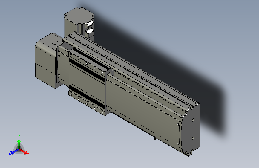
Task: Select the end cap plate of the actuator
Action: pyautogui.click(x=191, y=129)
